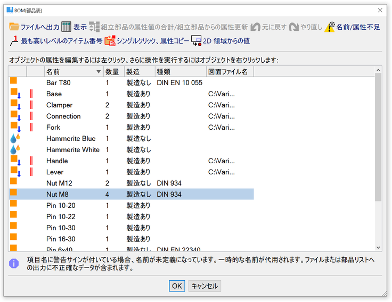Screen dimensions: 392x302
Task: Enable シングルクリック、属性コピー tool
Action: point(110,40)
